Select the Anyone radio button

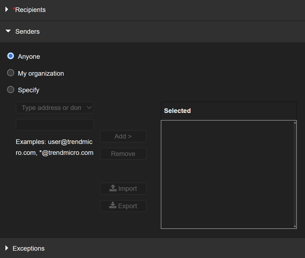[x=11, y=56]
